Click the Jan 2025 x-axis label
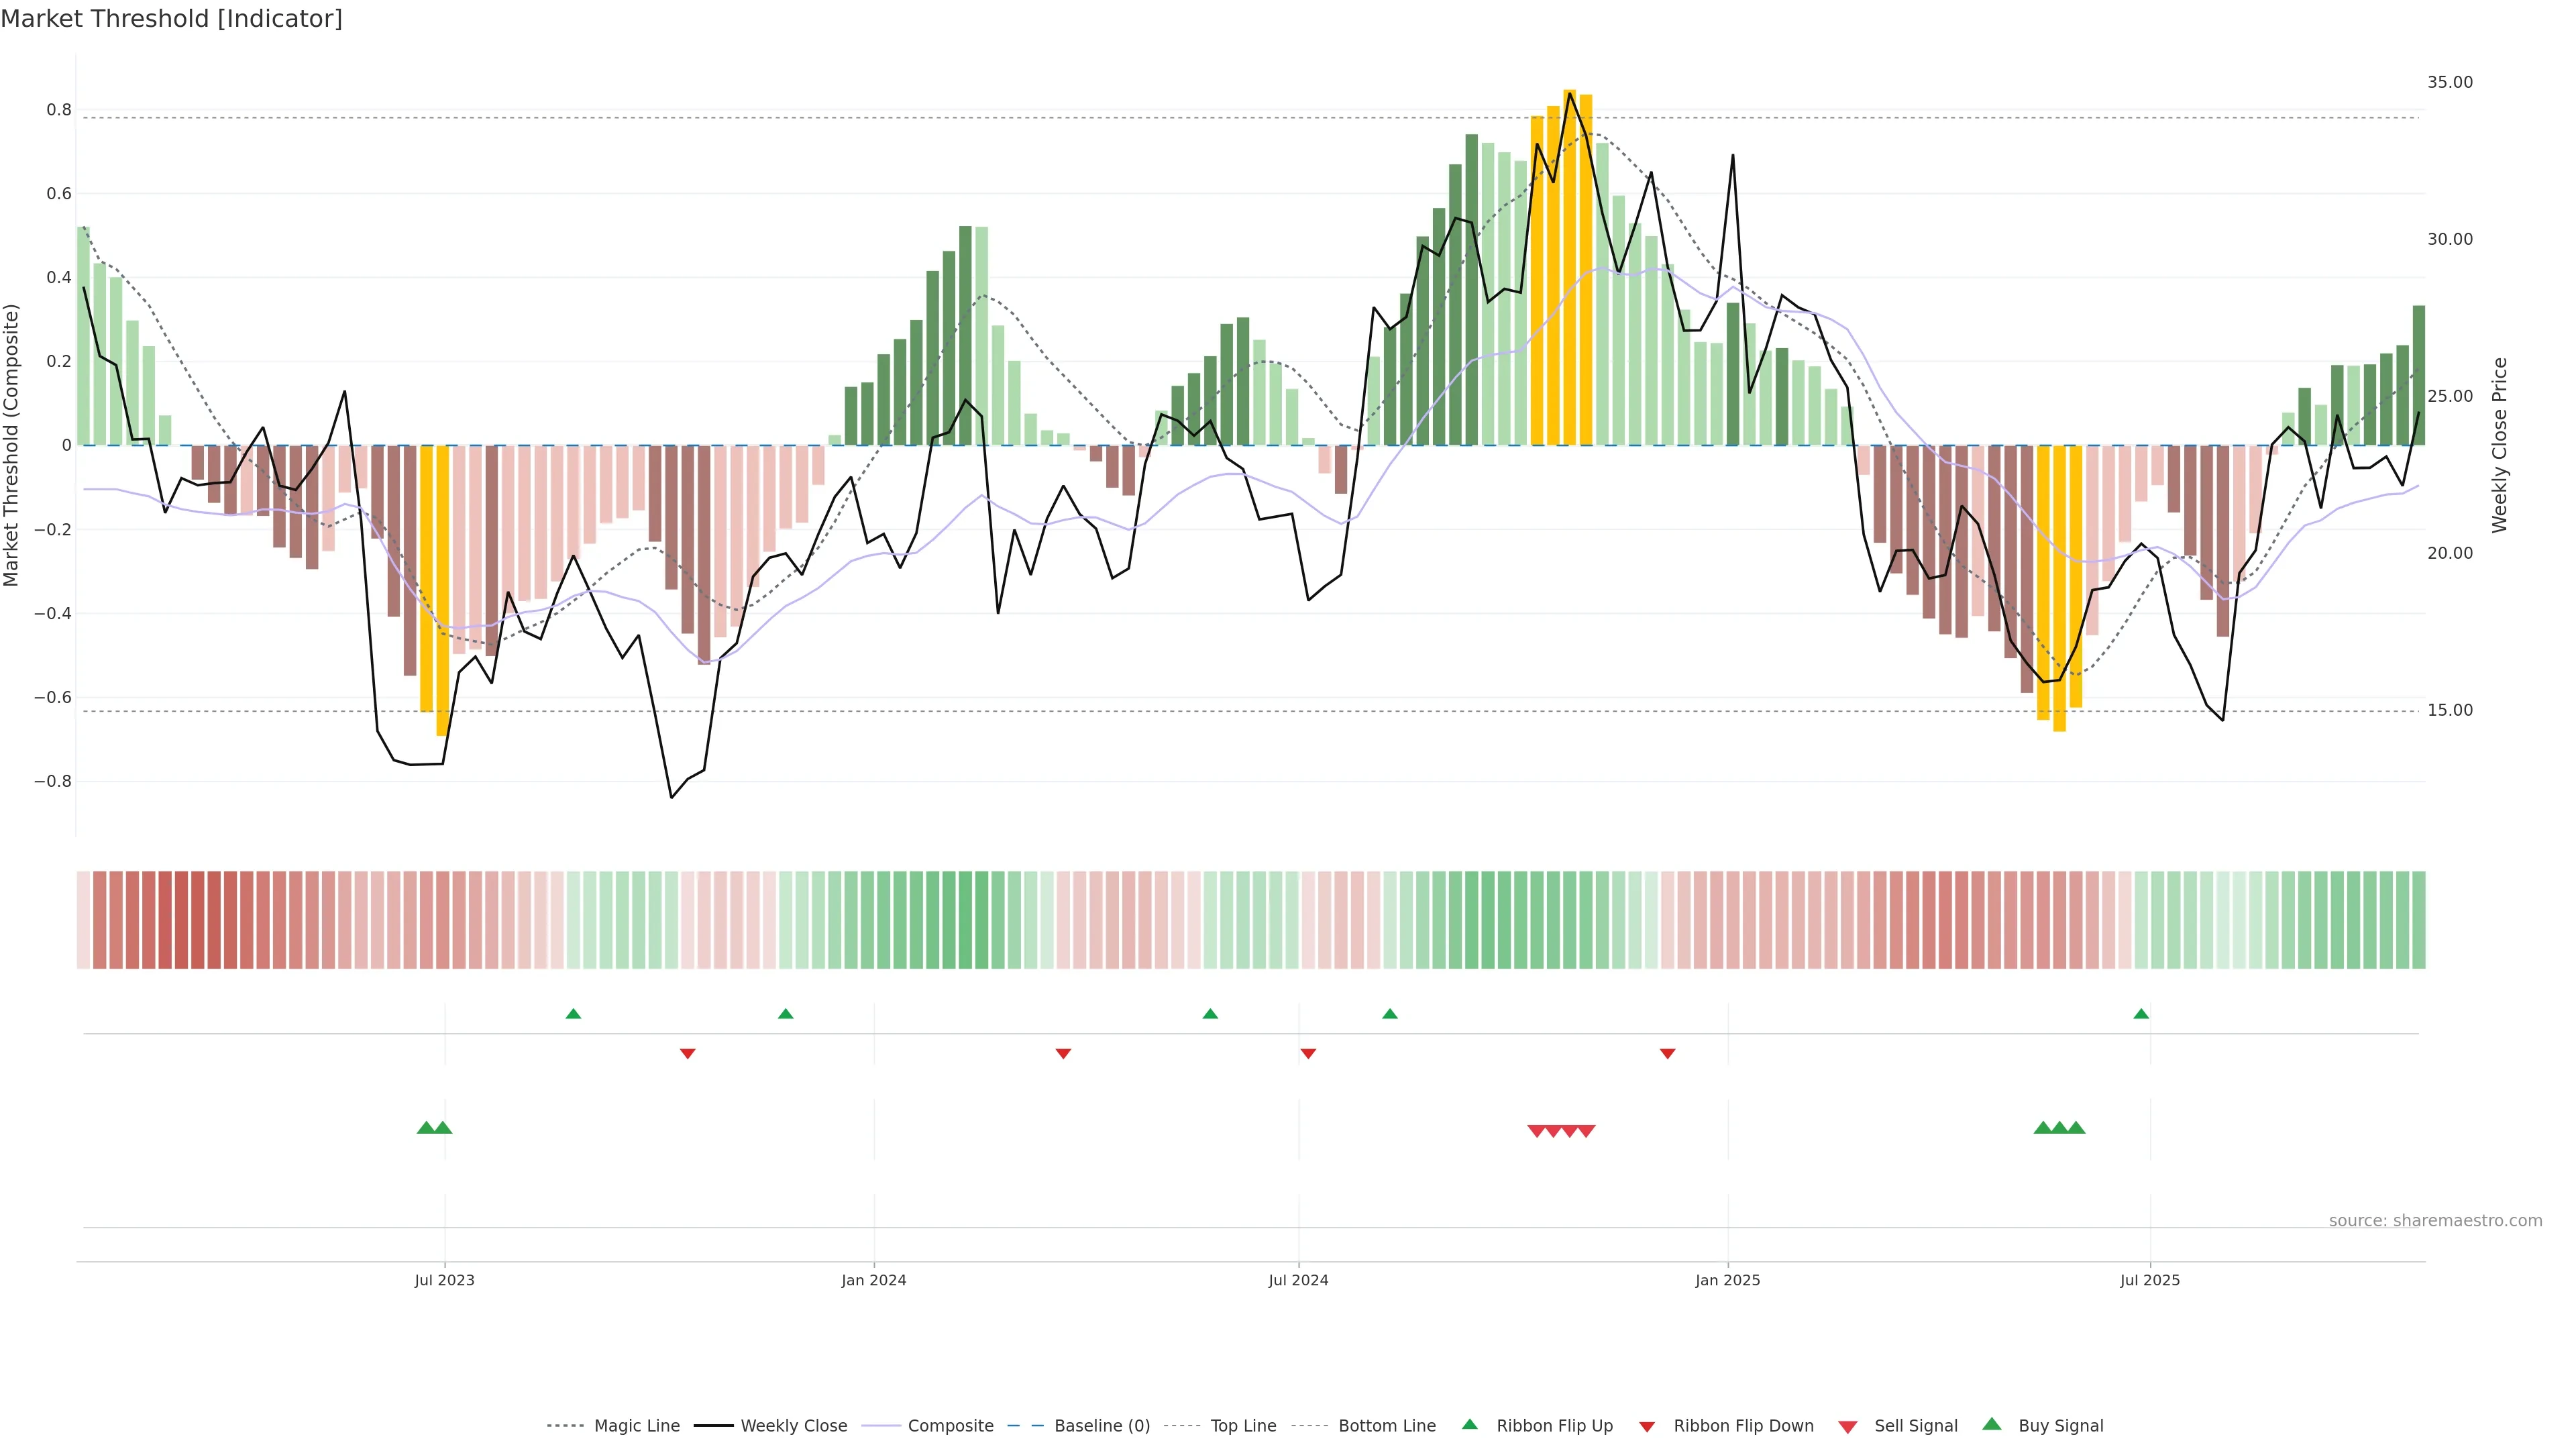 (1727, 1280)
